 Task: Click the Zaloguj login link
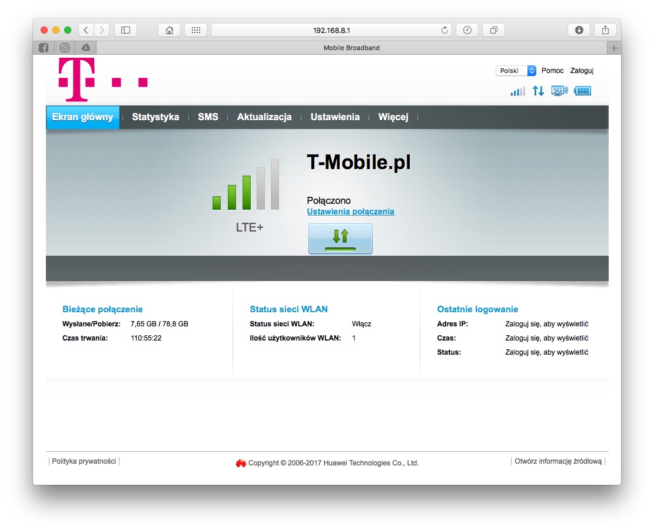582,71
